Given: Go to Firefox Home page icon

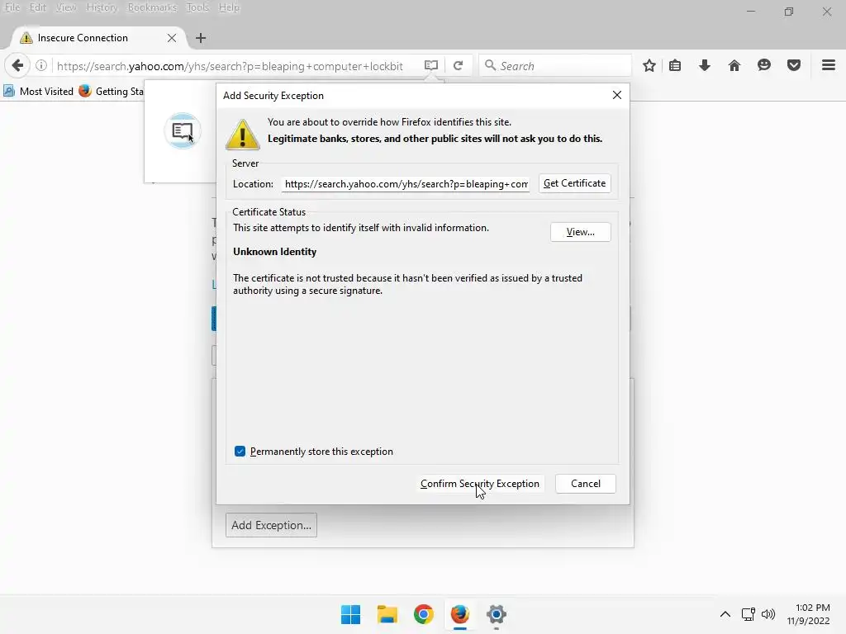Looking at the screenshot, I should click(x=734, y=66).
